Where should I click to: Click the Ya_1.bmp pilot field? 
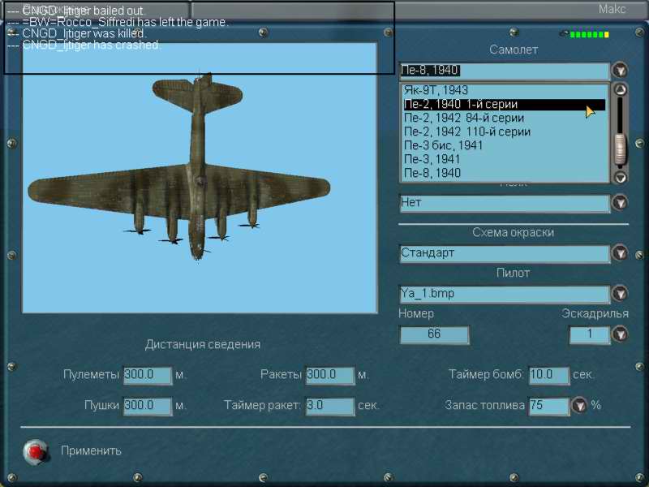point(505,294)
